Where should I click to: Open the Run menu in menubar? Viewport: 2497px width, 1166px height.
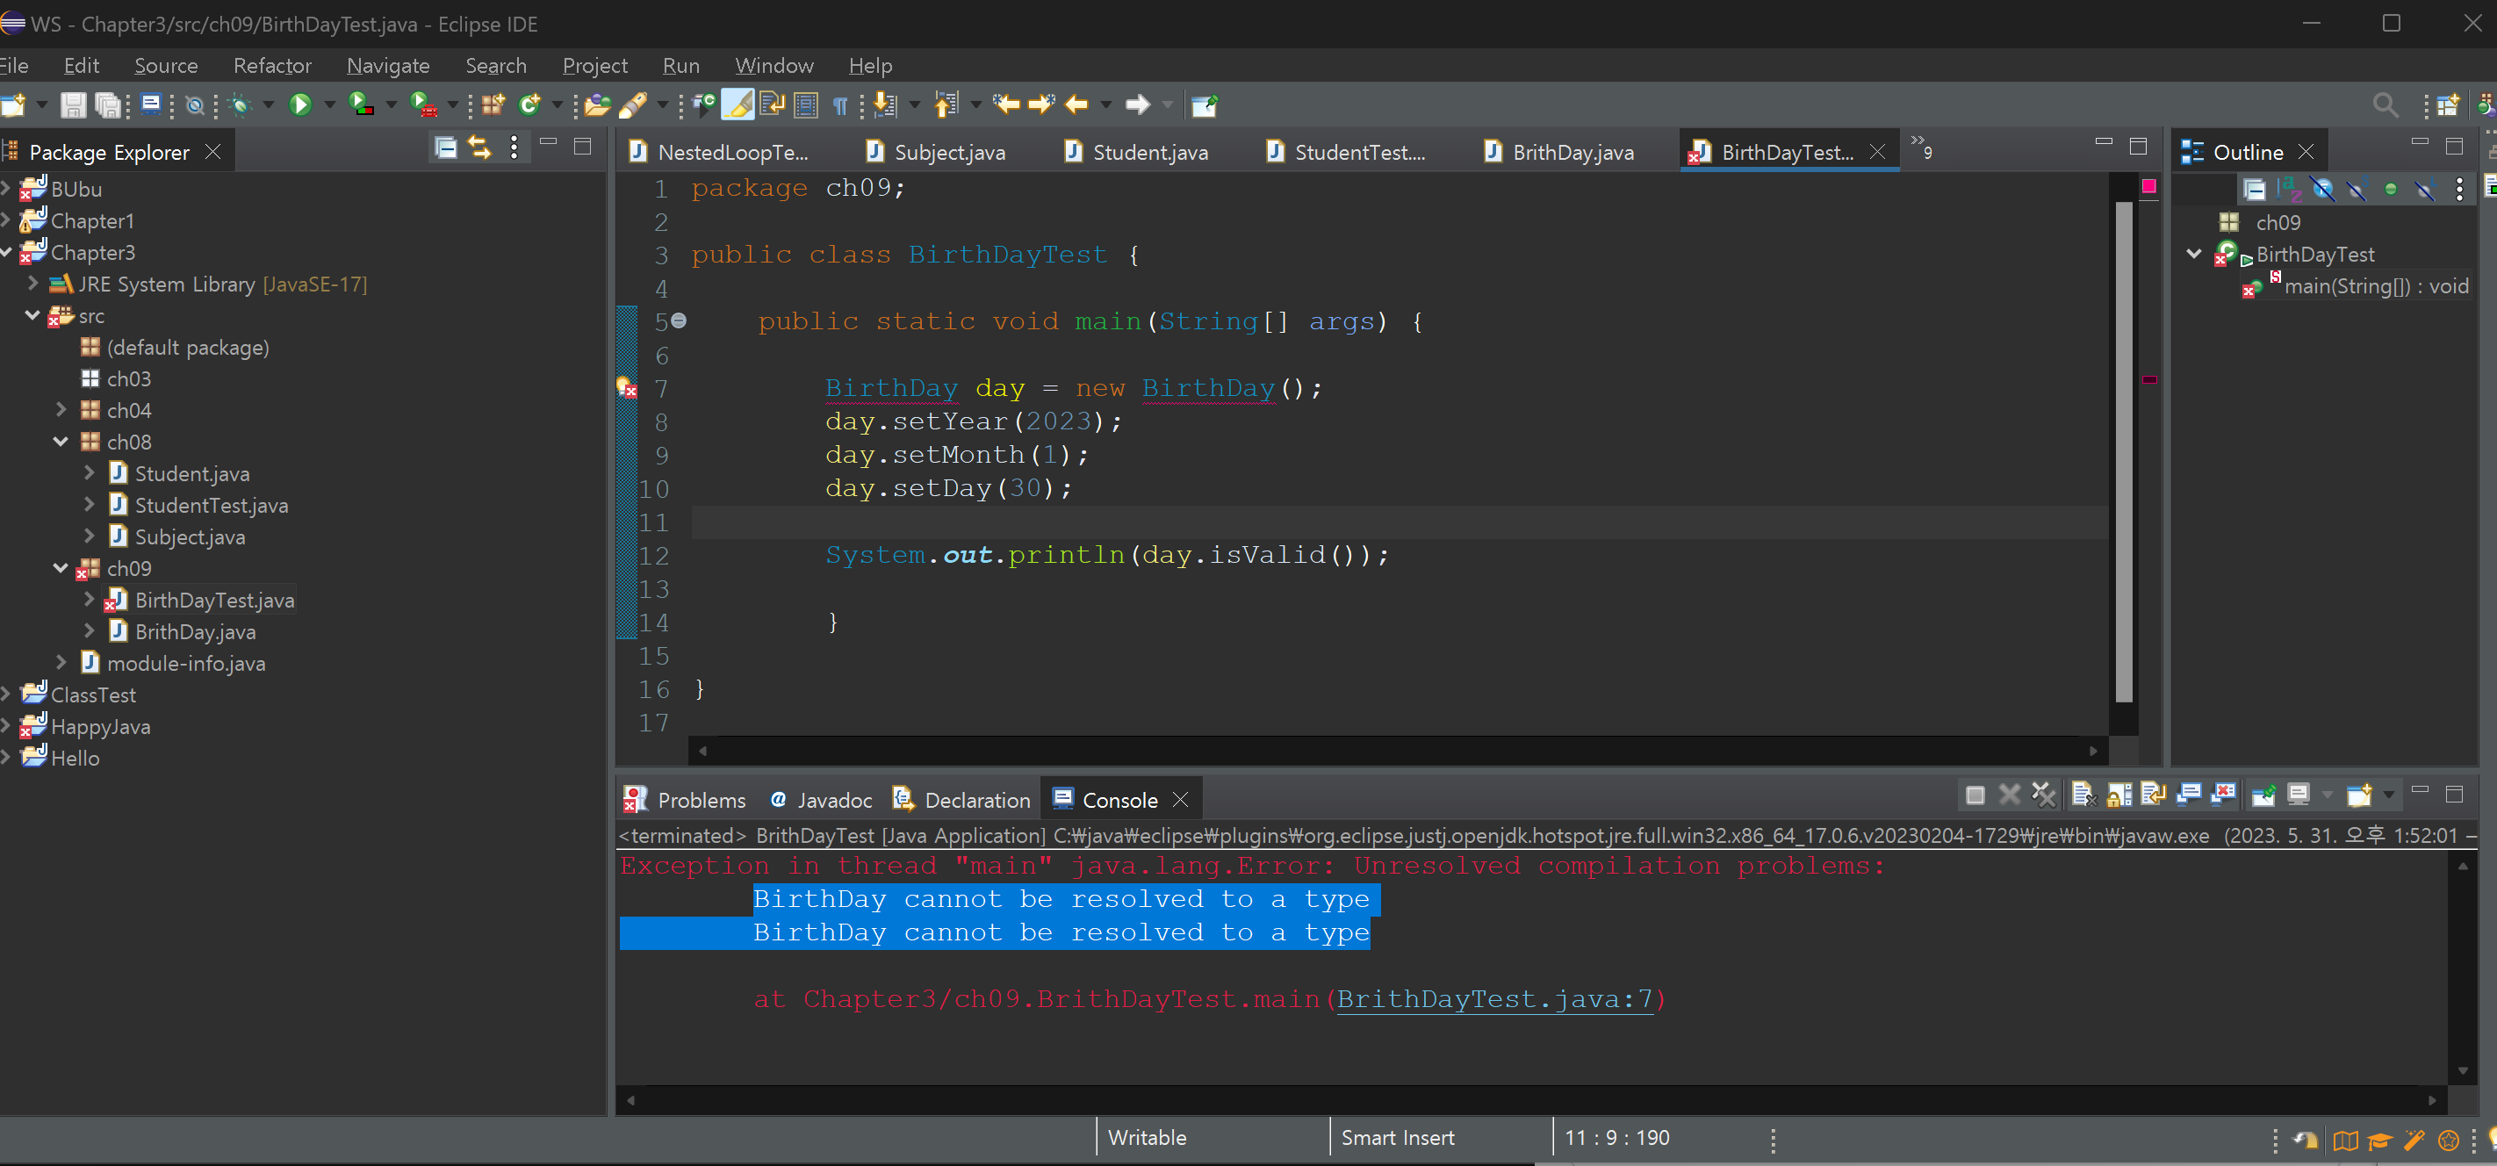680,67
